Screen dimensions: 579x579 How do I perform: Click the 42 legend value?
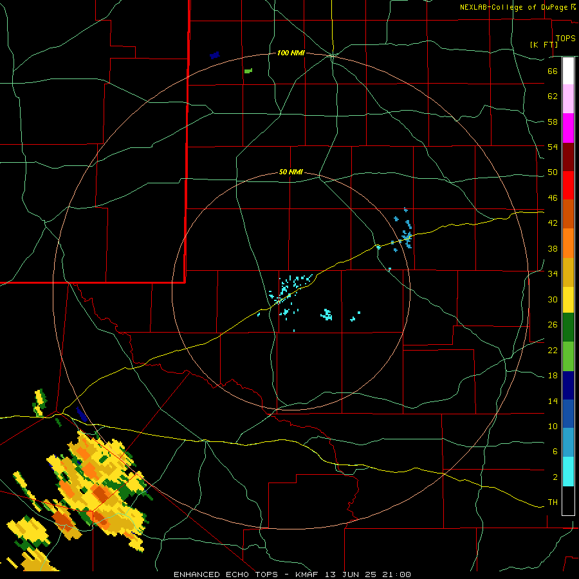coord(553,223)
